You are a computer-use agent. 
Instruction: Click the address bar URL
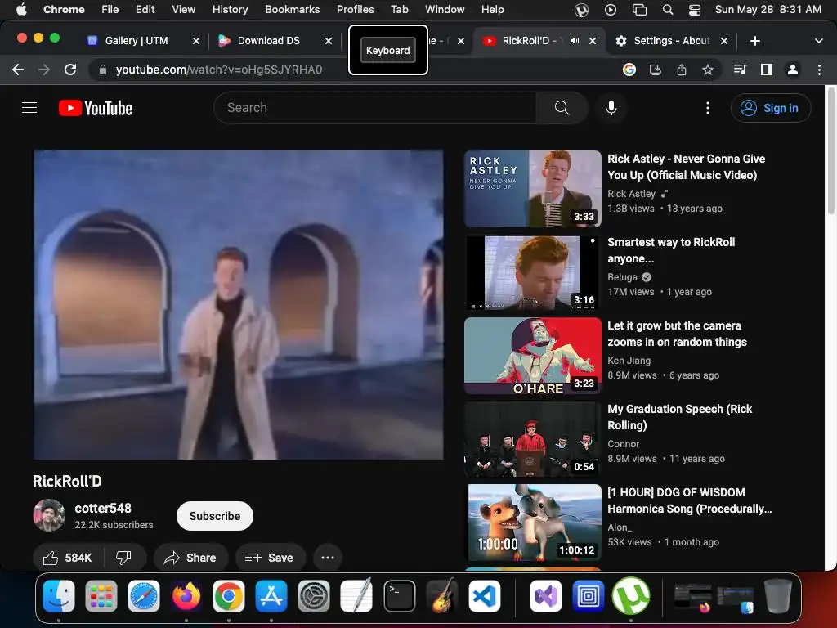tap(219, 70)
